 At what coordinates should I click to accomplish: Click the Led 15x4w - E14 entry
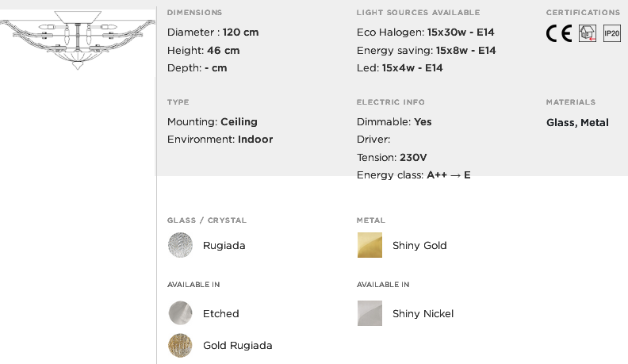[x=400, y=68]
